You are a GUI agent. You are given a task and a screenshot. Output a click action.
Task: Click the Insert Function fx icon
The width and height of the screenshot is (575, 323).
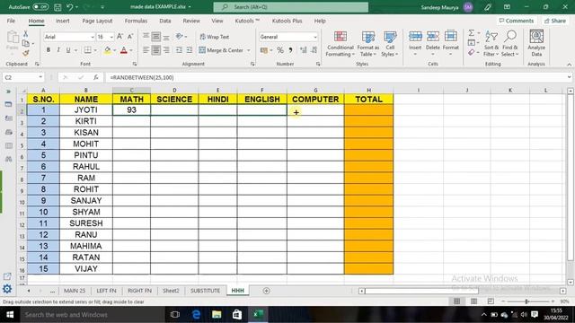click(96, 77)
